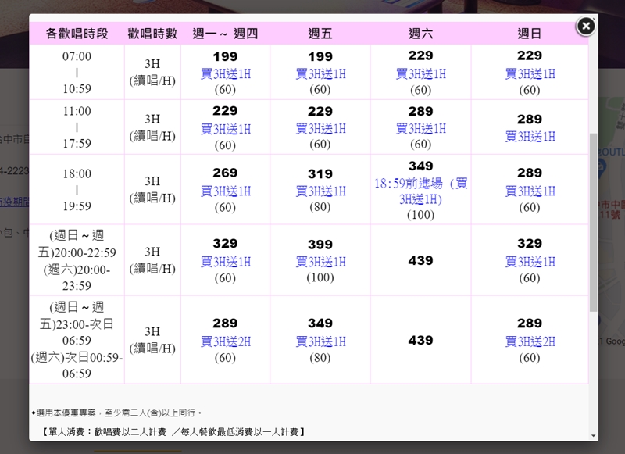
Task: Open 買3H送2H offer in Sunday column
Action: point(530,341)
